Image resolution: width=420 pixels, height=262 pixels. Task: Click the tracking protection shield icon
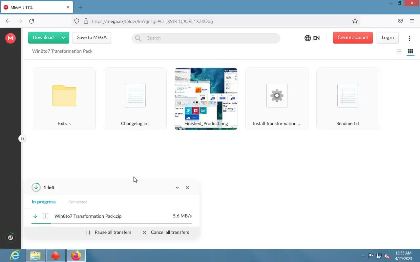coord(77,21)
